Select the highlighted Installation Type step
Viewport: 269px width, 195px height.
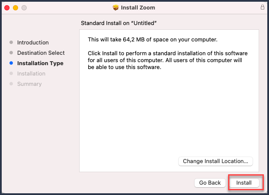[x=40, y=63]
